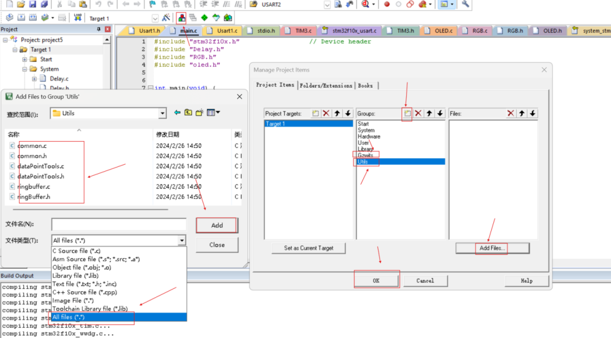The height and width of the screenshot is (338, 611).
Task: Download to flash with the LOAD icon
Action: click(78, 18)
